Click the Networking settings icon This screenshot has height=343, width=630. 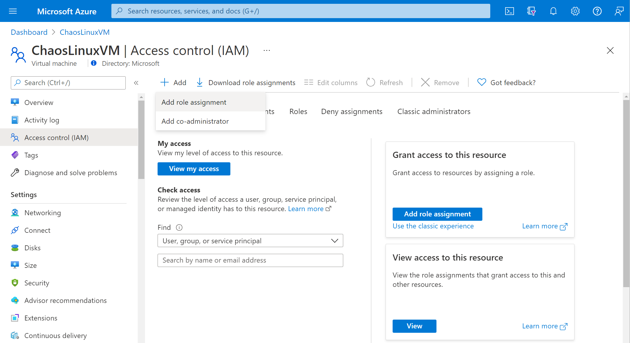pos(15,213)
